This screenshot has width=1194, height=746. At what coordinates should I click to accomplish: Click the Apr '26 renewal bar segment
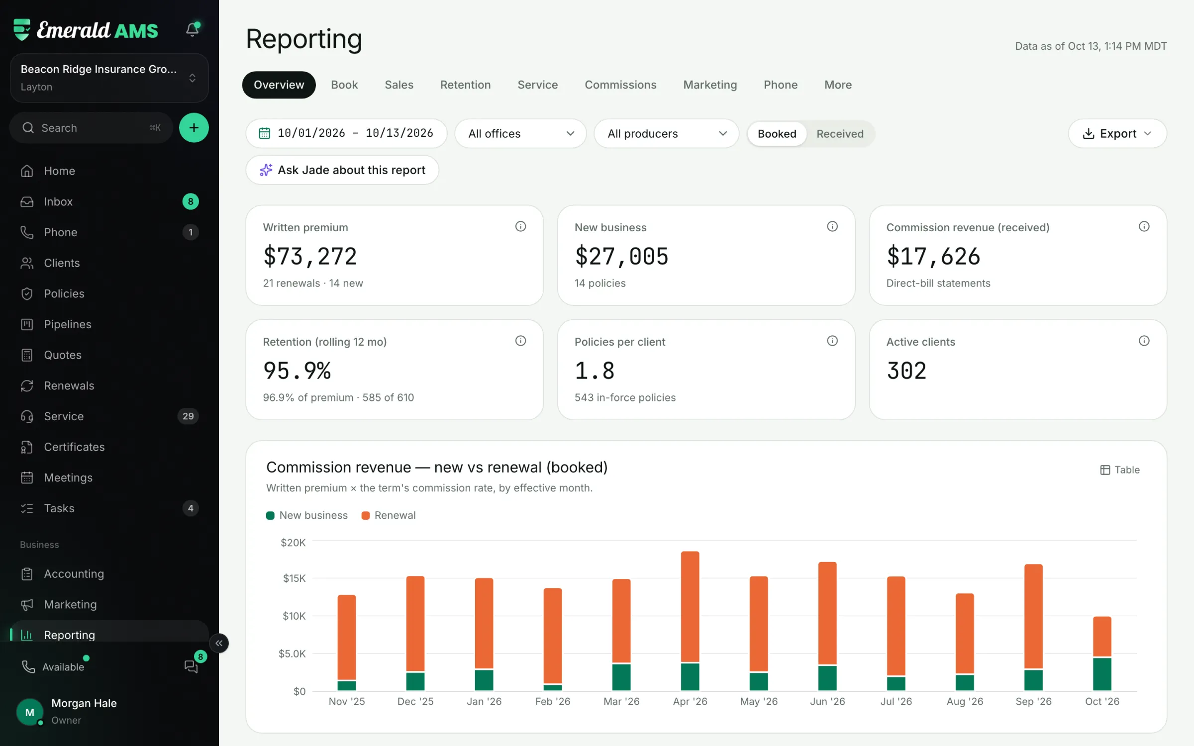690,607
